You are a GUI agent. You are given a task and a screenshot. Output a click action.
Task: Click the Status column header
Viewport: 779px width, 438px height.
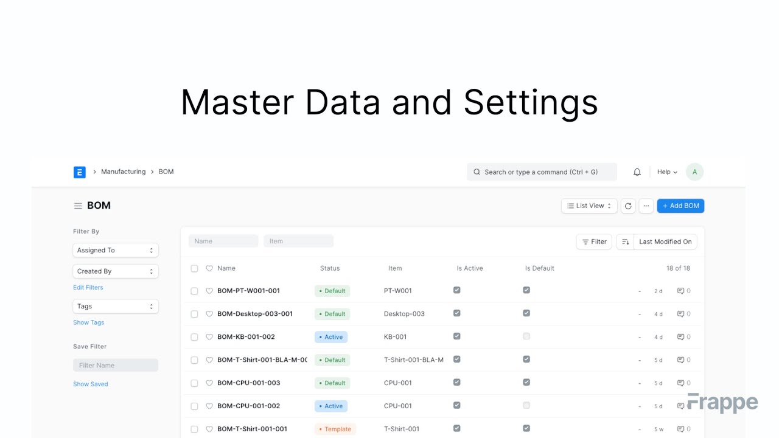coord(330,268)
